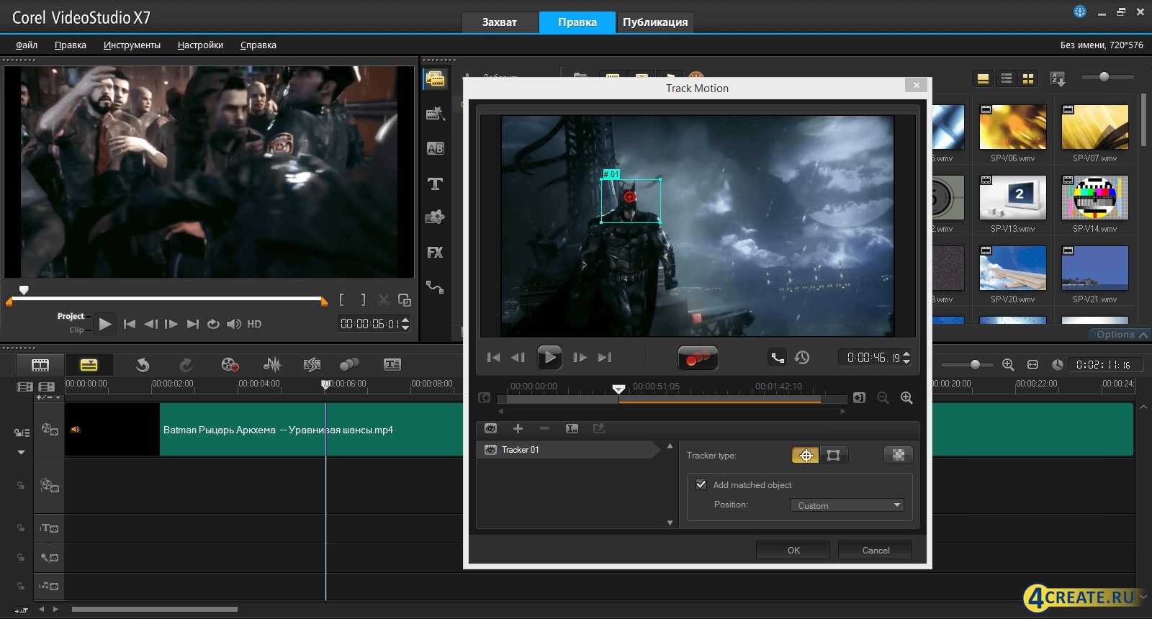Open library sort options dropdown icon
Screen dimensions: 1152x619
pyautogui.click(x=1058, y=78)
